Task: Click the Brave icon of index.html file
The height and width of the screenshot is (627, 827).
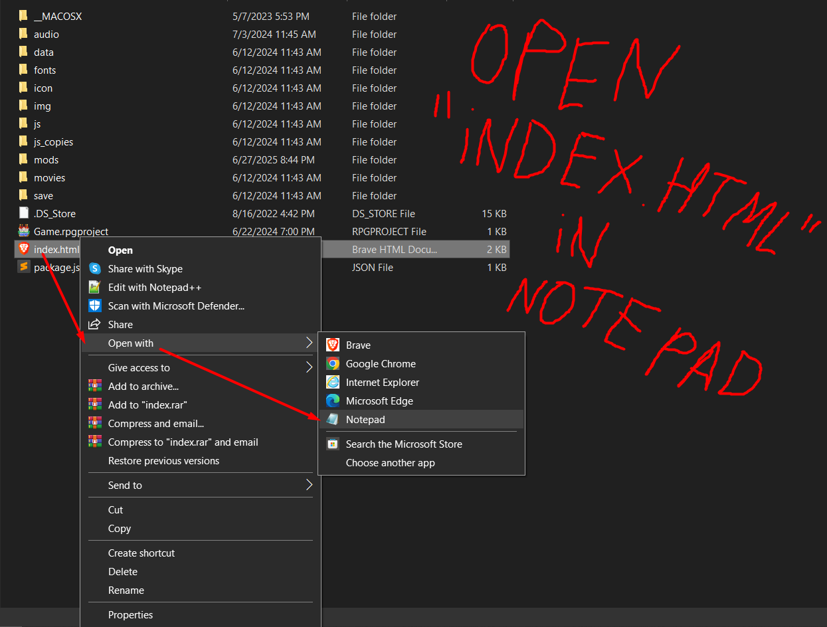Action: click(24, 249)
